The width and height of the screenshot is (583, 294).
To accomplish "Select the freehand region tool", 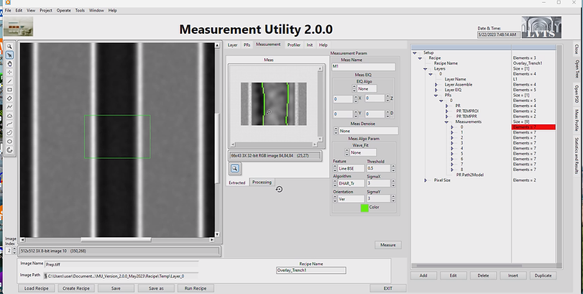I will pos(9,133).
